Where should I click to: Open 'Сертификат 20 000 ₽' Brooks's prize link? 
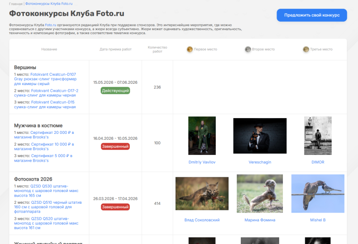tap(44, 135)
